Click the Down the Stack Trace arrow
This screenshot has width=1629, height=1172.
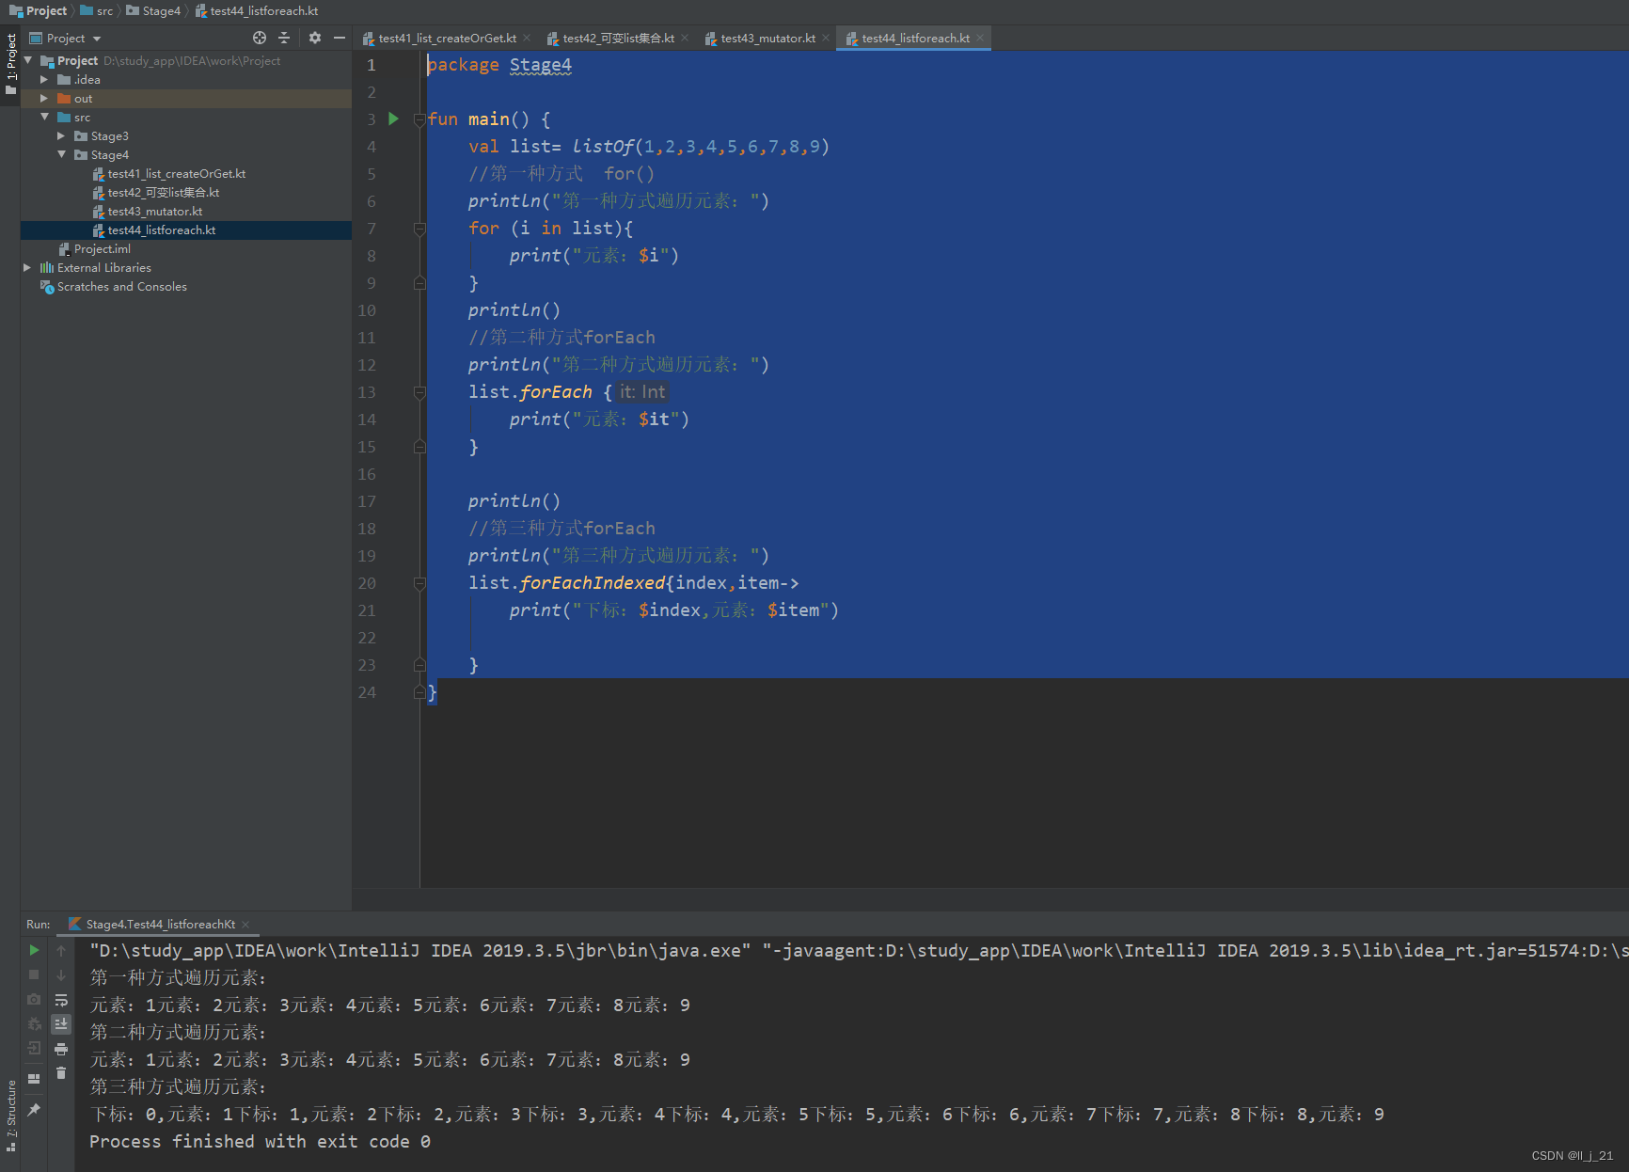(x=61, y=975)
